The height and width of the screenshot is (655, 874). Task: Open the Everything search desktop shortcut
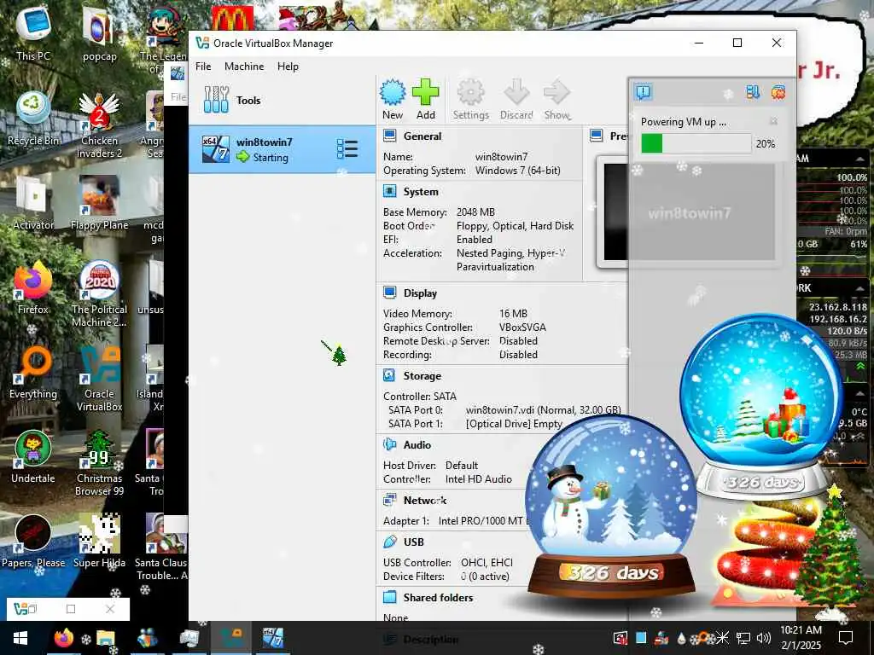tap(33, 373)
